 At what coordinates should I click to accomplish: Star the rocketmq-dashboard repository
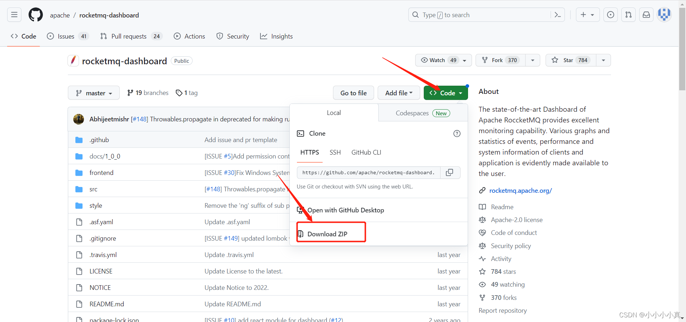[x=571, y=60]
